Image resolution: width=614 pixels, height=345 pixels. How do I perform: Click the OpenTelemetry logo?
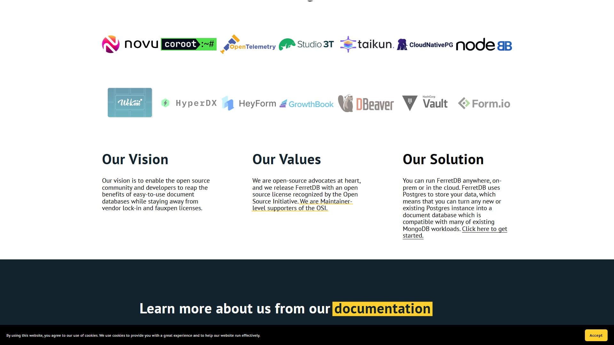tap(248, 44)
